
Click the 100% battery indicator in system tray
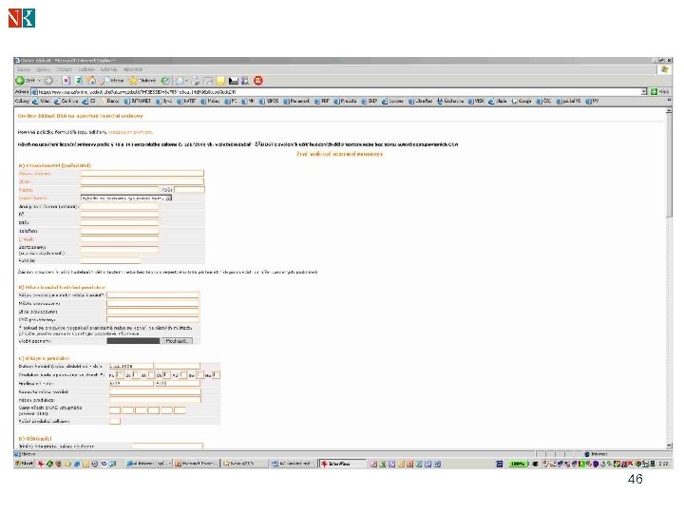[x=517, y=464]
